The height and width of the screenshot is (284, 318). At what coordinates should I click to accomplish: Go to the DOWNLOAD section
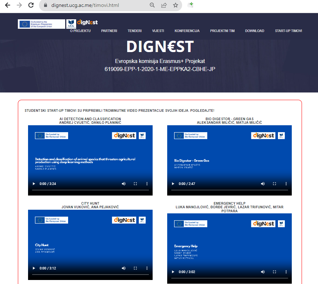pos(255,31)
